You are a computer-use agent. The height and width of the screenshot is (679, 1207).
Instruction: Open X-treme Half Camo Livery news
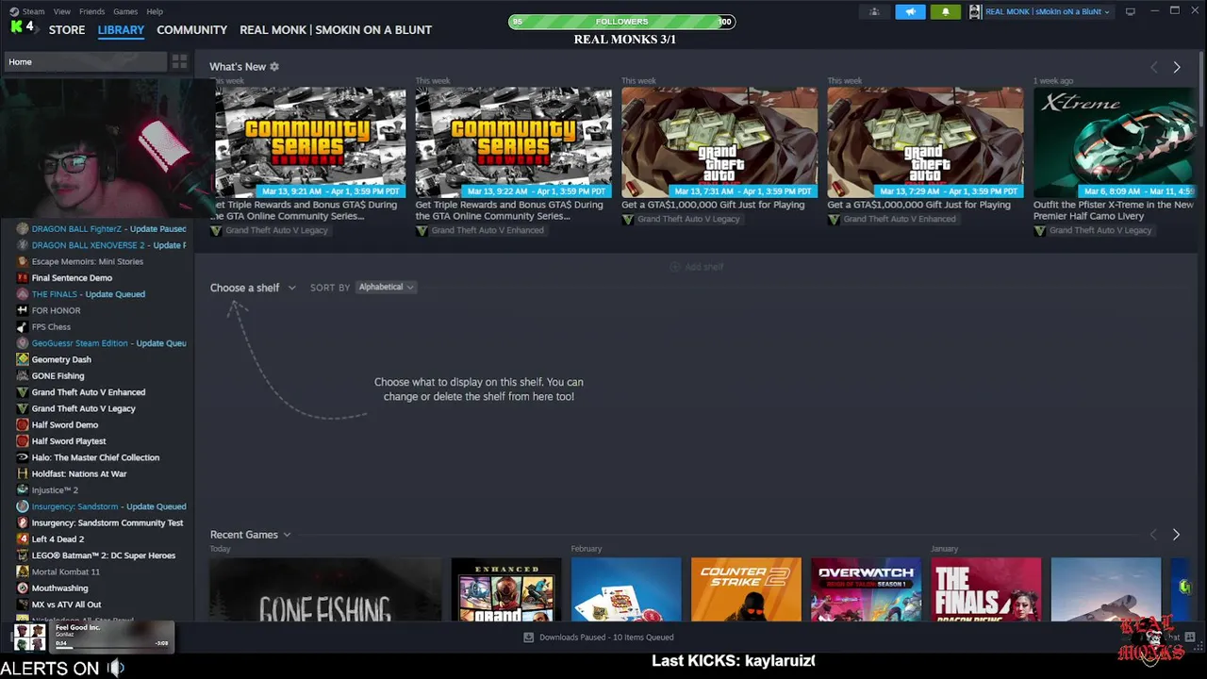(1116, 142)
